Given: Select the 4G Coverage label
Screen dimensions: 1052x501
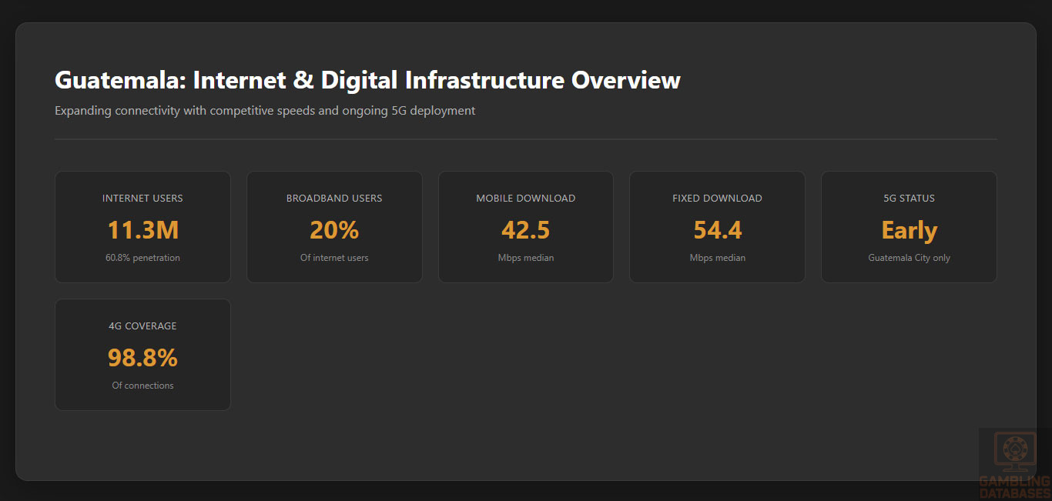Looking at the screenshot, I should (142, 326).
